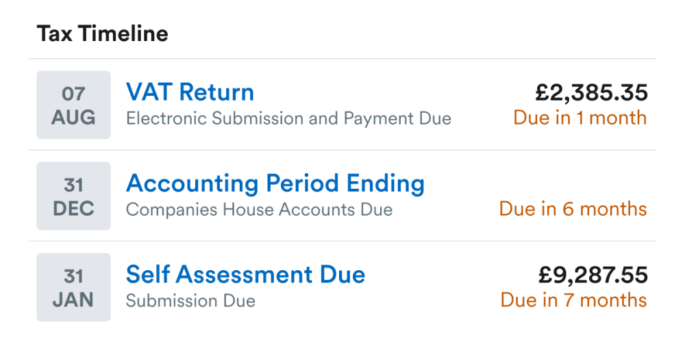Open the VAT Return link
Viewport: 685px width, 342px height.
[190, 92]
